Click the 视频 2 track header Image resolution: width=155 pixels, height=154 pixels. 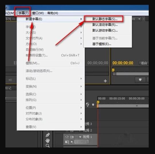tap(88, 130)
